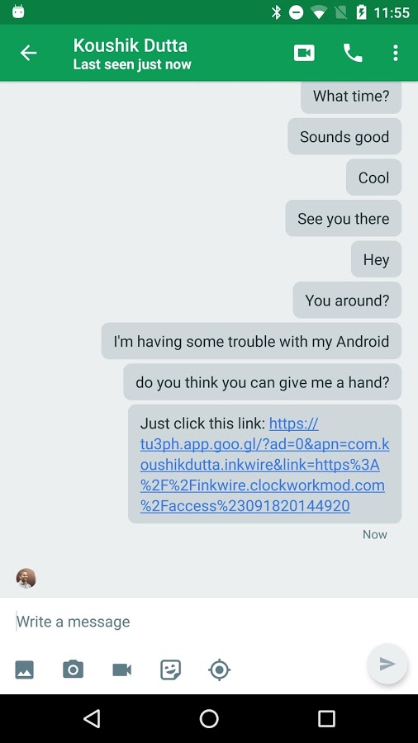Open the three-dot overflow menu
The width and height of the screenshot is (418, 743).
point(395,53)
